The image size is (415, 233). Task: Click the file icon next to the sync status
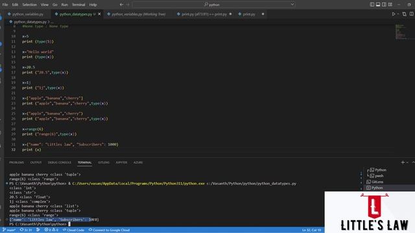pyautogui.click(x=38, y=230)
